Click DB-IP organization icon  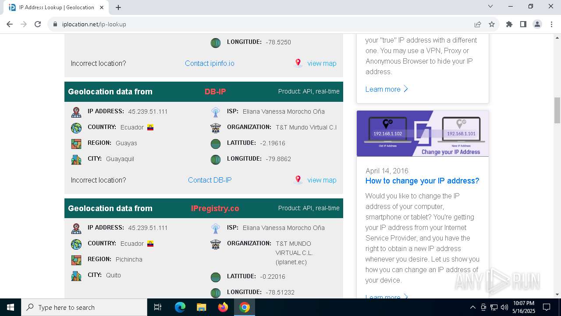pyautogui.click(x=215, y=128)
